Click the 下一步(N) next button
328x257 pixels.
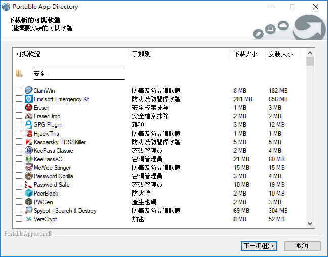point(259,246)
